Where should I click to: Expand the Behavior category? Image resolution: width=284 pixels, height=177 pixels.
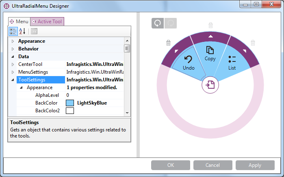(x=13, y=49)
